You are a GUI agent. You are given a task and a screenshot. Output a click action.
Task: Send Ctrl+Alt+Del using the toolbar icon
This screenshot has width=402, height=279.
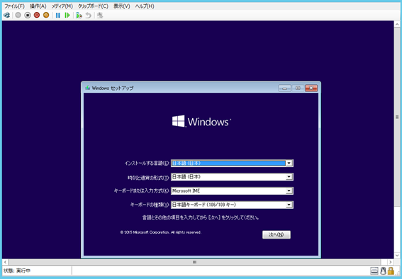(6, 16)
